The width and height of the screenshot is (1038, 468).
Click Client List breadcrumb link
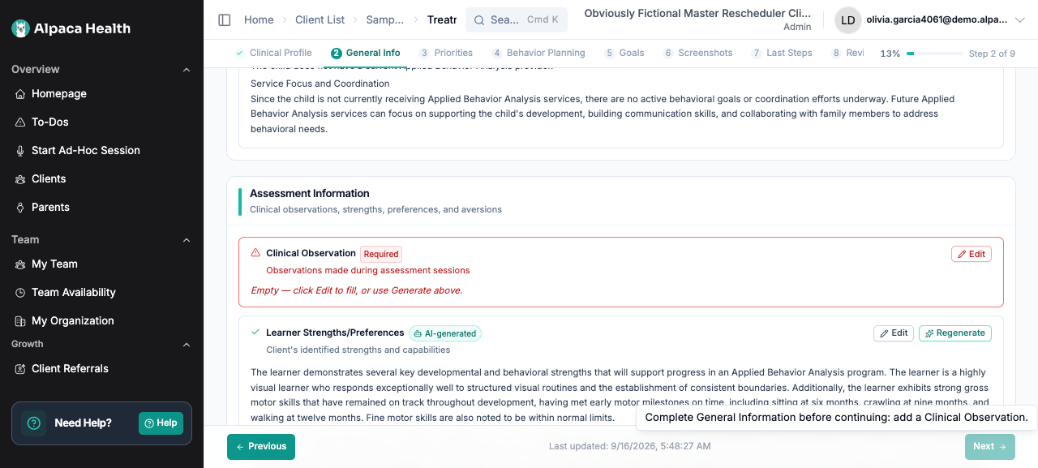click(x=320, y=19)
